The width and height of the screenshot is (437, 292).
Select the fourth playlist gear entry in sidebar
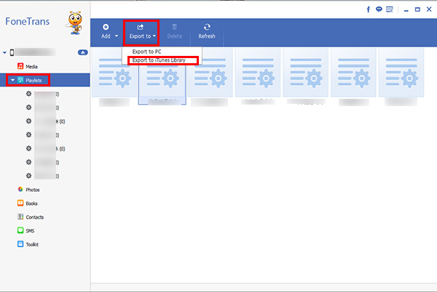(42, 135)
